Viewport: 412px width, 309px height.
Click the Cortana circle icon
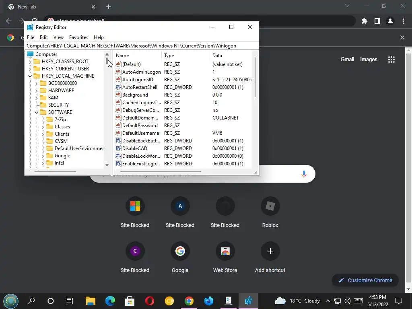point(51,301)
